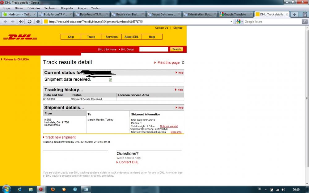Open the Windows Start orb

(6, 189)
